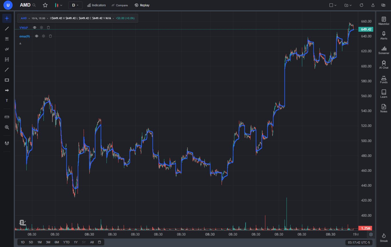Open the custom date range calendar
Image resolution: width=391 pixels, height=247 pixels.
pos(99,242)
